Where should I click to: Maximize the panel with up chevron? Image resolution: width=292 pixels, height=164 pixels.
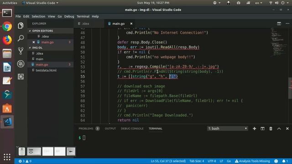[279, 128]
